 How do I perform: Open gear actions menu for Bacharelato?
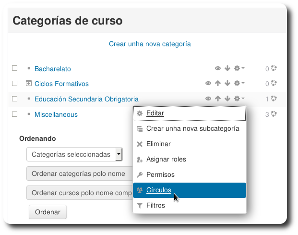239,68
